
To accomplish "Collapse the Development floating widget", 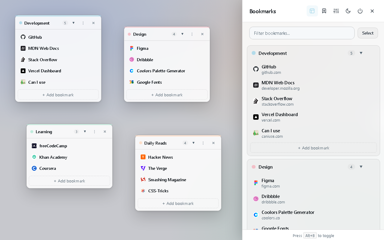I will click(73, 23).
